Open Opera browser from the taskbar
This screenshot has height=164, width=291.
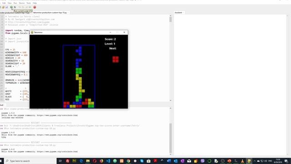tap(95, 161)
